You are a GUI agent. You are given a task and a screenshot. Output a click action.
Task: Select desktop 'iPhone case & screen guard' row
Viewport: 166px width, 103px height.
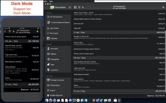click(x=119, y=54)
